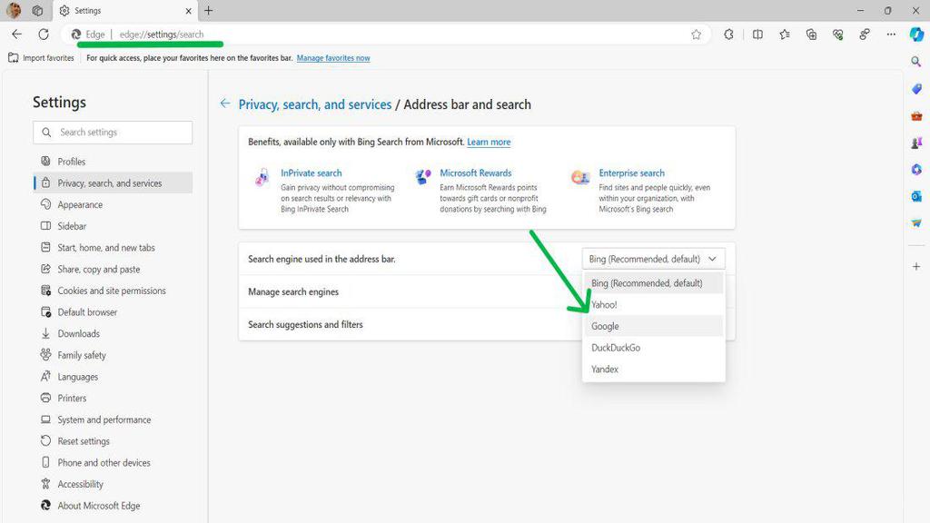Go back using the Privacy page arrow

coord(225,104)
